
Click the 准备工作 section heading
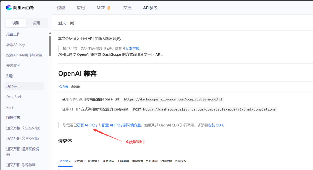click(x=13, y=34)
